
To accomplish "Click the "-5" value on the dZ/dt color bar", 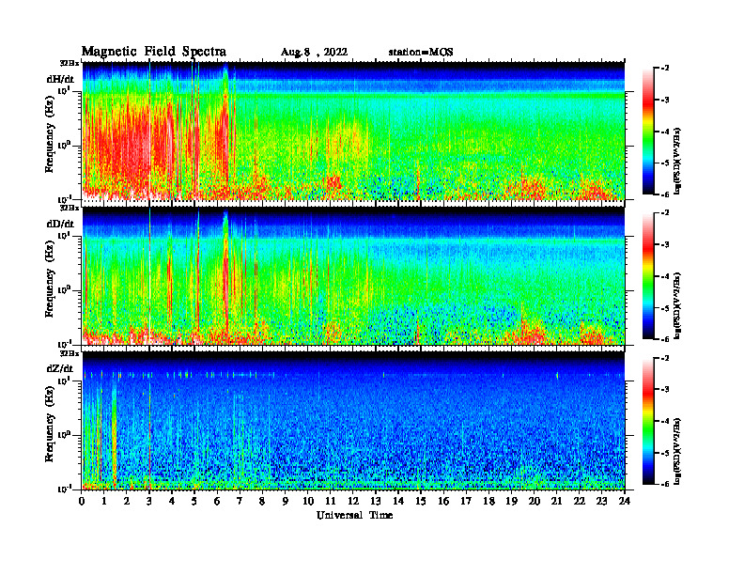I will coord(665,453).
